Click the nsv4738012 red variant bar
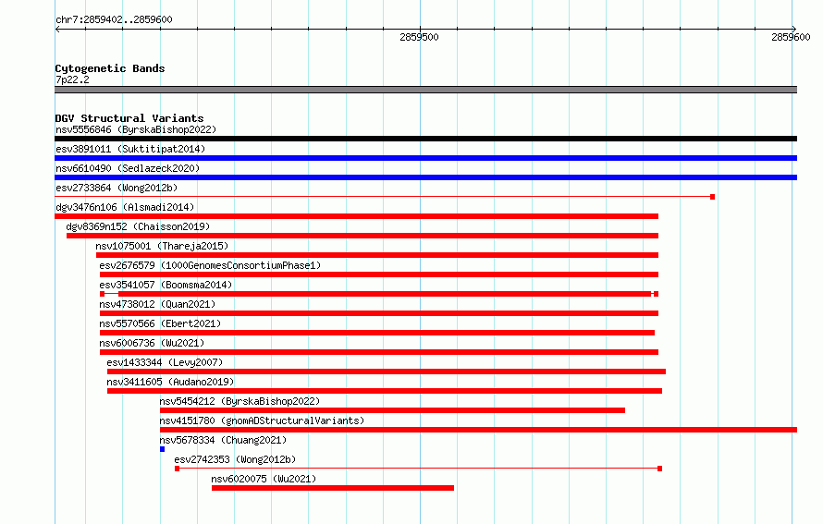Screen dimensions: 823x524 [379, 313]
